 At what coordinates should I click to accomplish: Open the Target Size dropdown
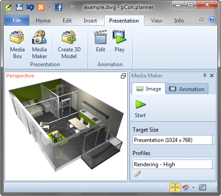click(173, 140)
